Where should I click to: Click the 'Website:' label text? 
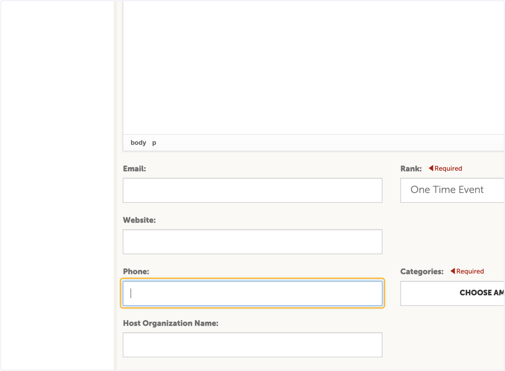pyautogui.click(x=139, y=220)
